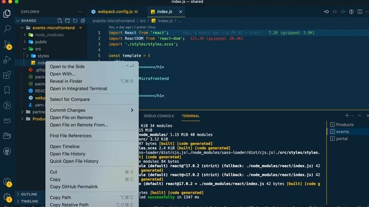
Task: Open the Manage settings gear icon
Action: [x=7, y=197]
